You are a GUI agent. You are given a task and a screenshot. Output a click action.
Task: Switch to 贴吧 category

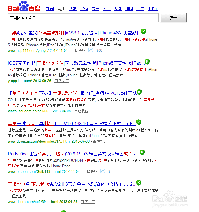tap(73, 9)
